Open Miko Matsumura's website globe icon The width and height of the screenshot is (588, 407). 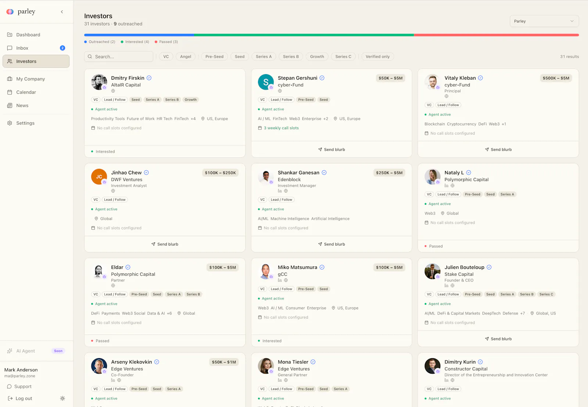point(286,280)
